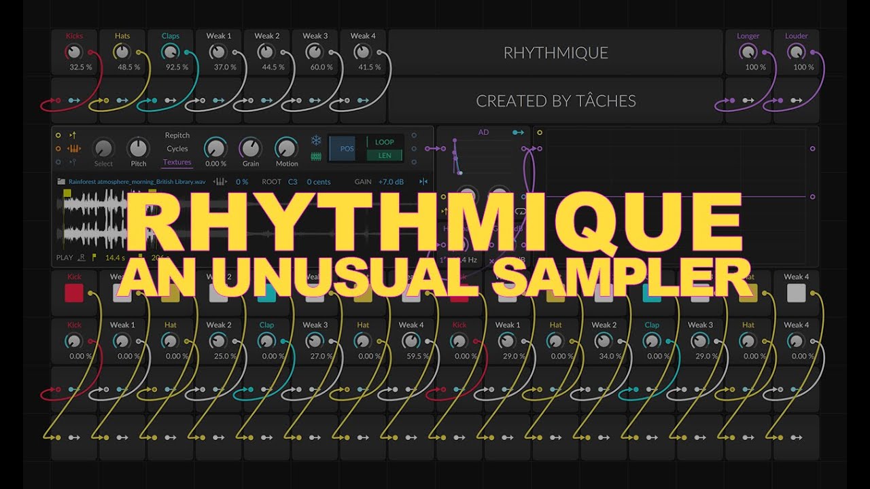Image resolution: width=870 pixels, height=489 pixels.
Task: Click the green waveform icon below snowflake
Action: [x=316, y=156]
